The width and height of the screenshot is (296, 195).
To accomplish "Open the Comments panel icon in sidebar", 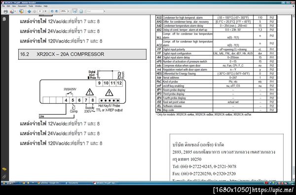I will pos(4,169).
